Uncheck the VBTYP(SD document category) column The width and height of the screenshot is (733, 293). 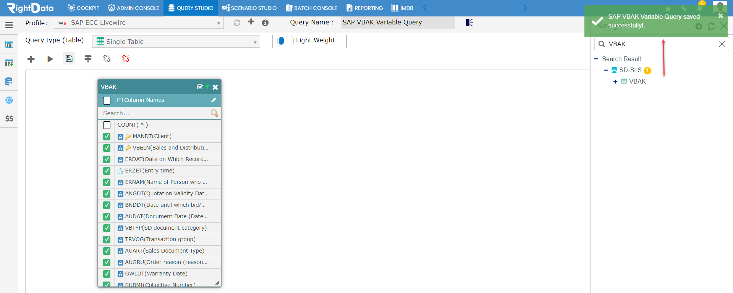click(x=107, y=228)
